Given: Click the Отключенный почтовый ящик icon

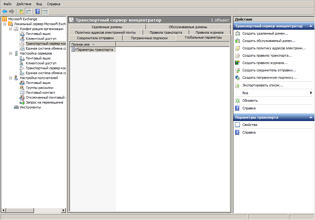Looking at the screenshot, I should 22,97.
